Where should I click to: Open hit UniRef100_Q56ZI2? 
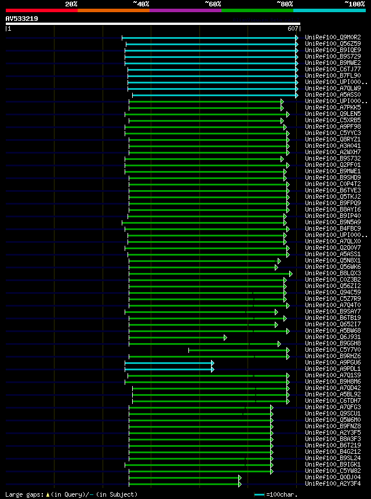(x=333, y=286)
